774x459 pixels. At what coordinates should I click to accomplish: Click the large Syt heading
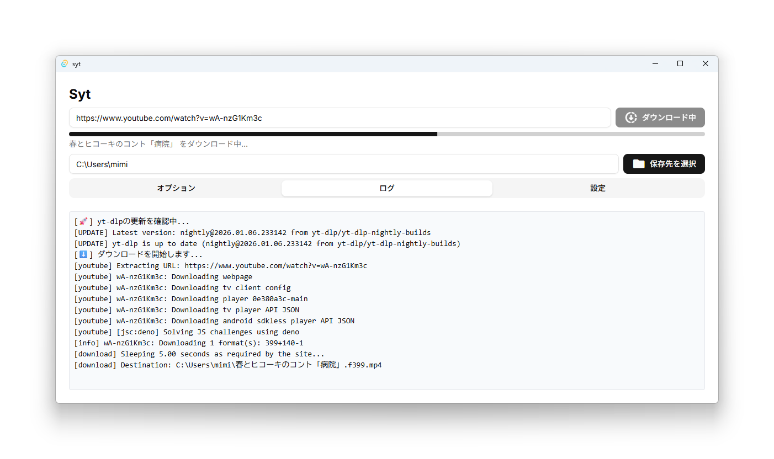[x=80, y=94]
